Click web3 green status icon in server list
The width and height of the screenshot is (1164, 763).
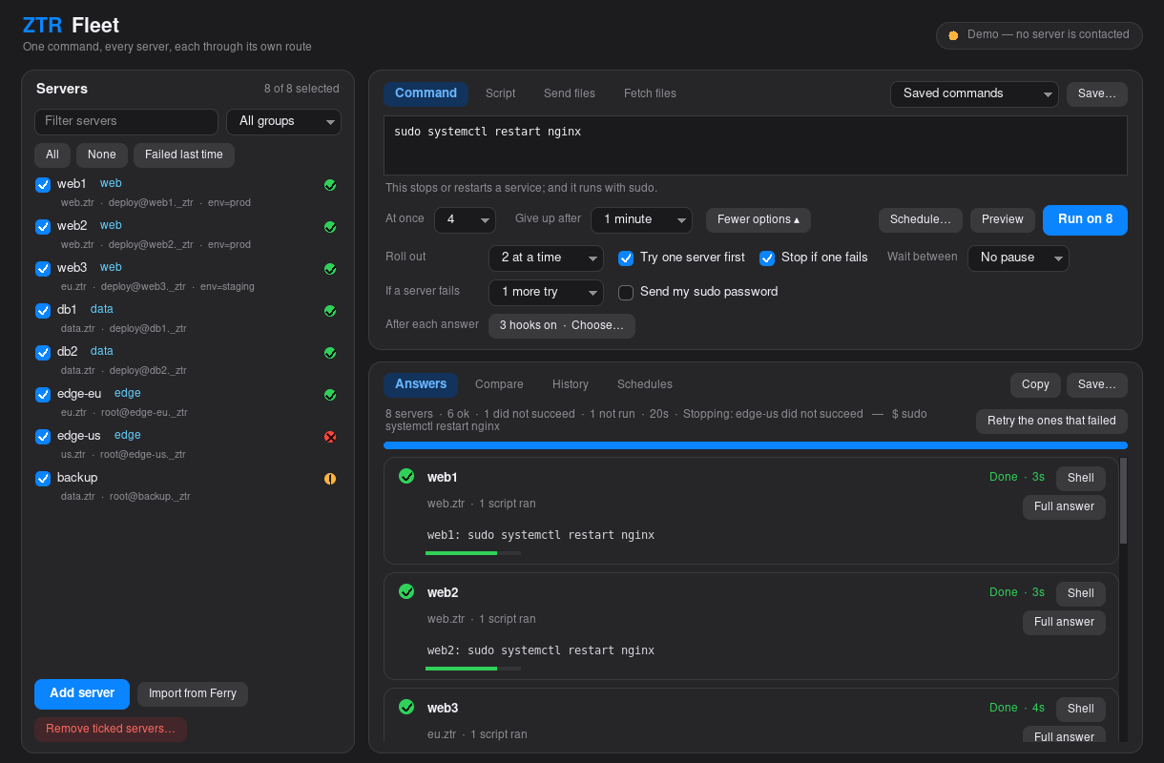pos(330,269)
